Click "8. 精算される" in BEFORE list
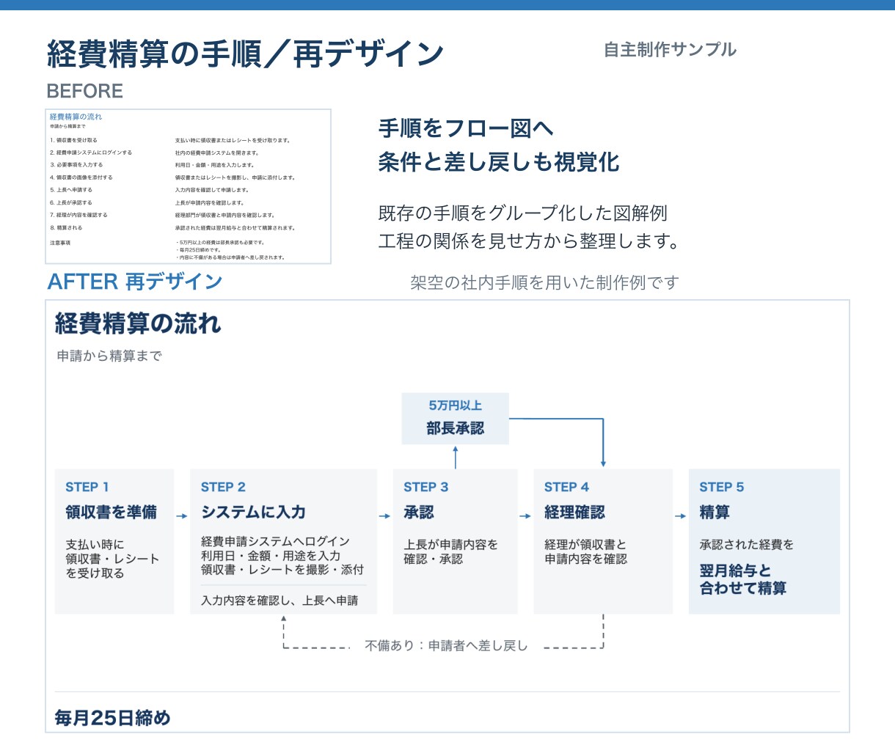The image size is (895, 745). click(x=66, y=227)
